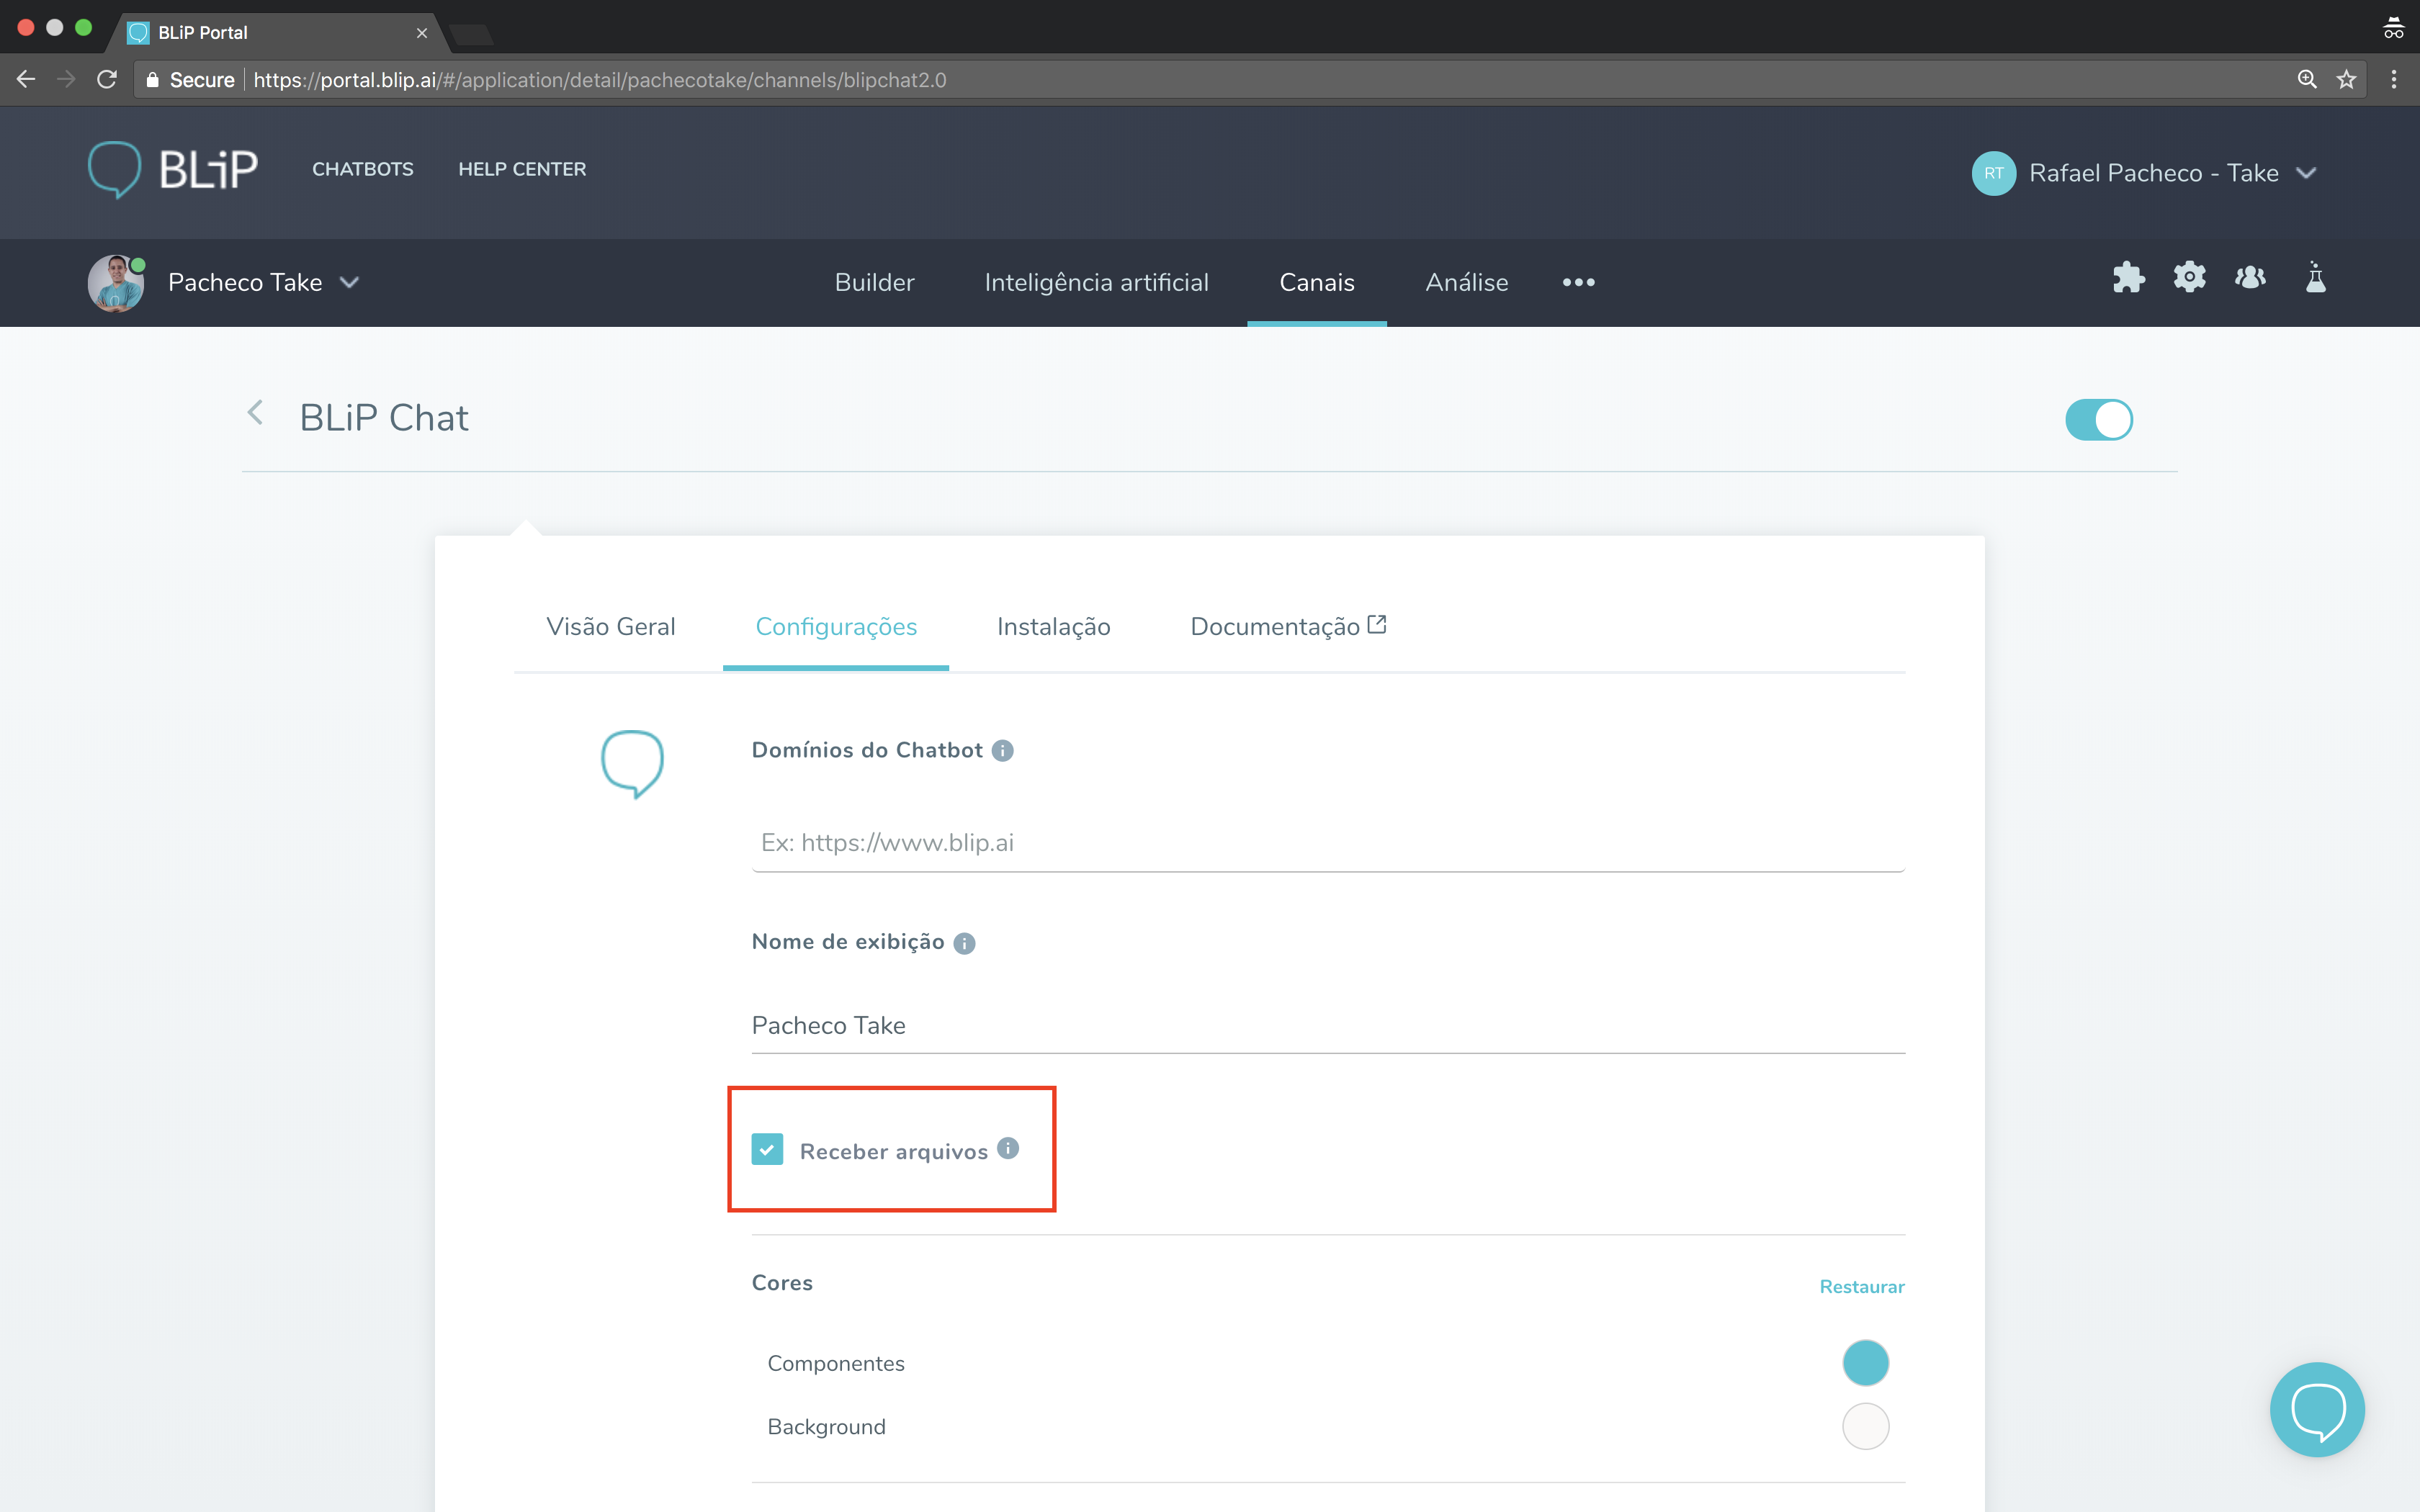Click the back arrow beside BLiP Chat
The width and height of the screenshot is (2420, 1512).
(256, 413)
